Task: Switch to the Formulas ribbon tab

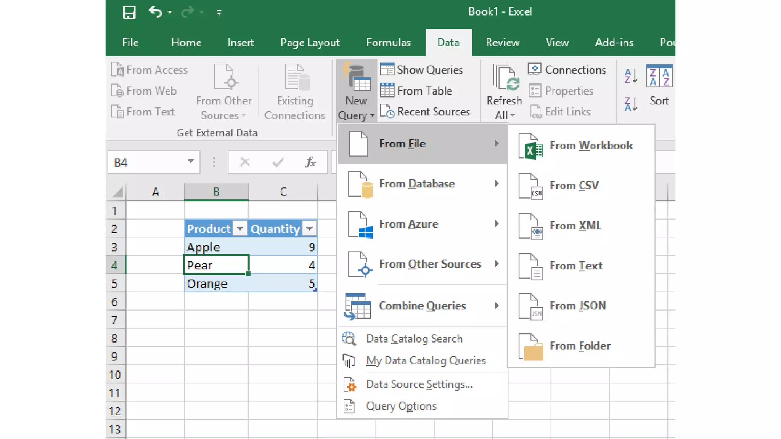Action: click(x=388, y=43)
